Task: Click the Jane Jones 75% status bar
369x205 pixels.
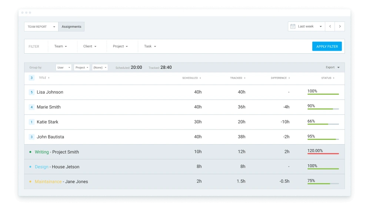Action: (x=323, y=184)
